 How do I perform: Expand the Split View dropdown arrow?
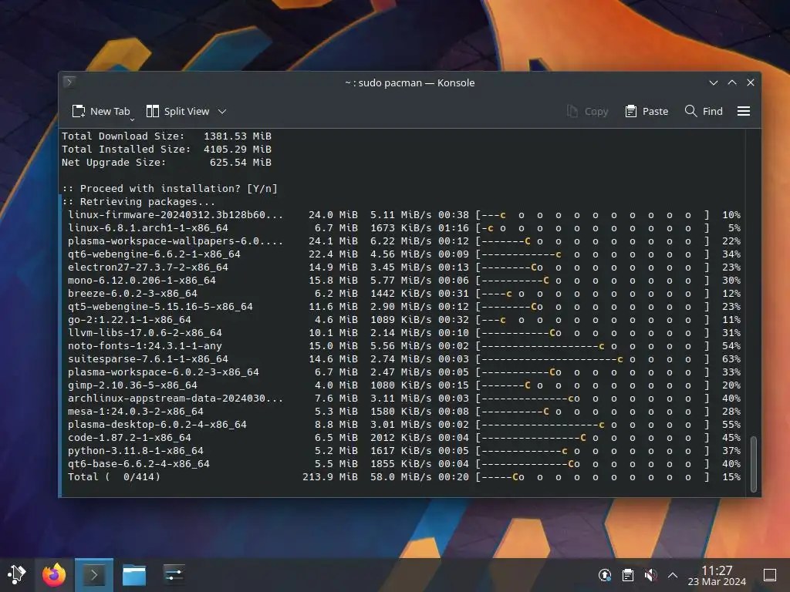[x=222, y=111]
